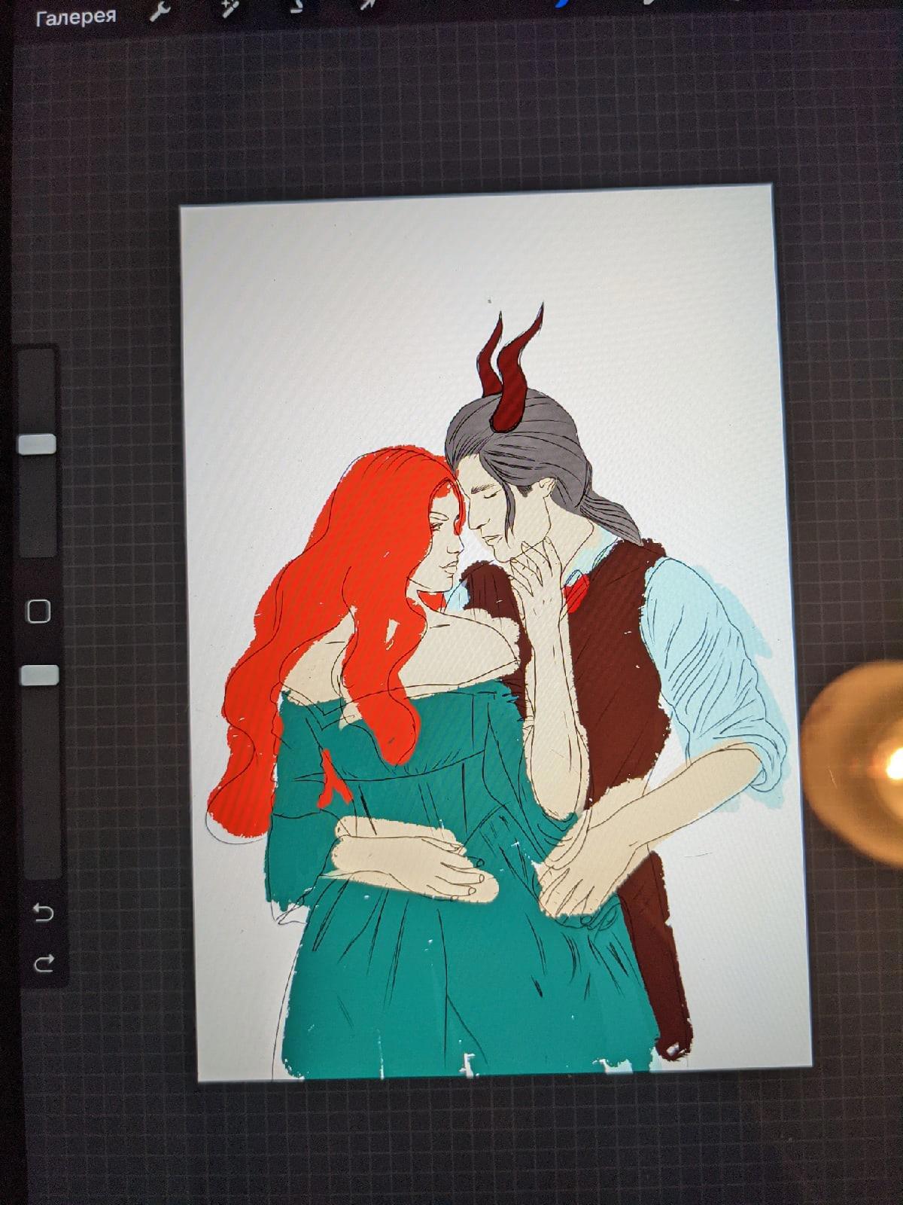Open the Галерея gallery view
This screenshot has width=903, height=1205.
[75, 16]
